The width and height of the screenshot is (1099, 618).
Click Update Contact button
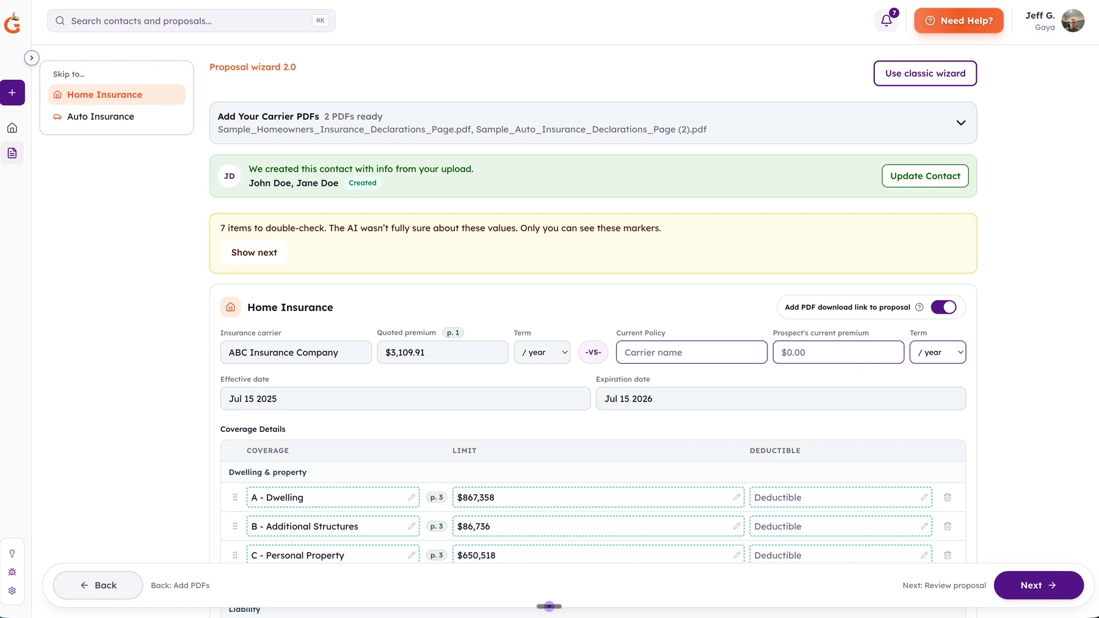(925, 176)
